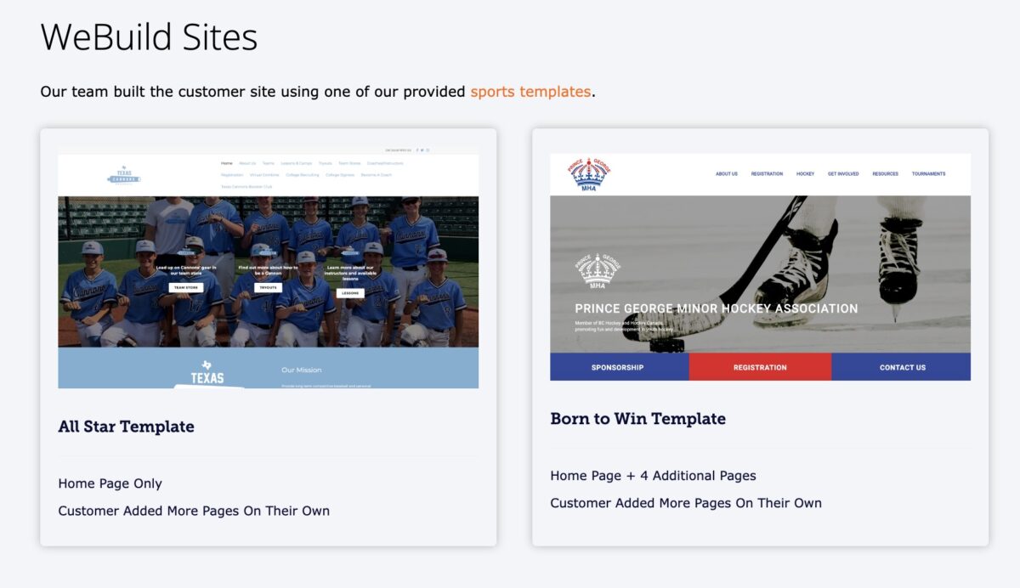Select Home in the All Star template navigation
This screenshot has width=1020, height=588.
click(x=225, y=162)
